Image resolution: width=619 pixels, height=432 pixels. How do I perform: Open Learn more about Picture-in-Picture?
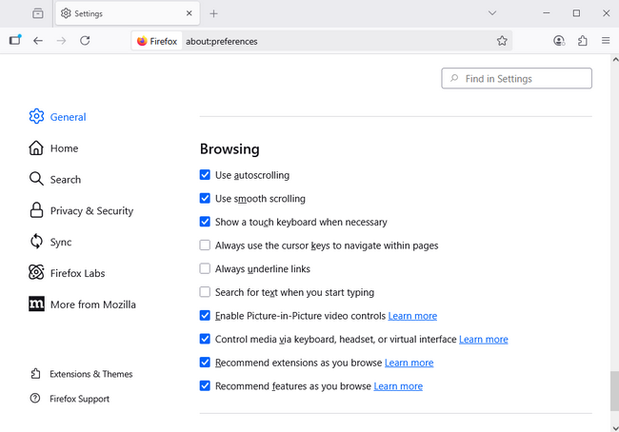point(412,316)
